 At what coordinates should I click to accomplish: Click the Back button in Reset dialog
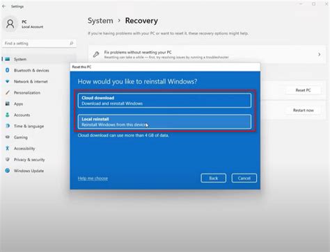pyautogui.click(x=213, y=178)
